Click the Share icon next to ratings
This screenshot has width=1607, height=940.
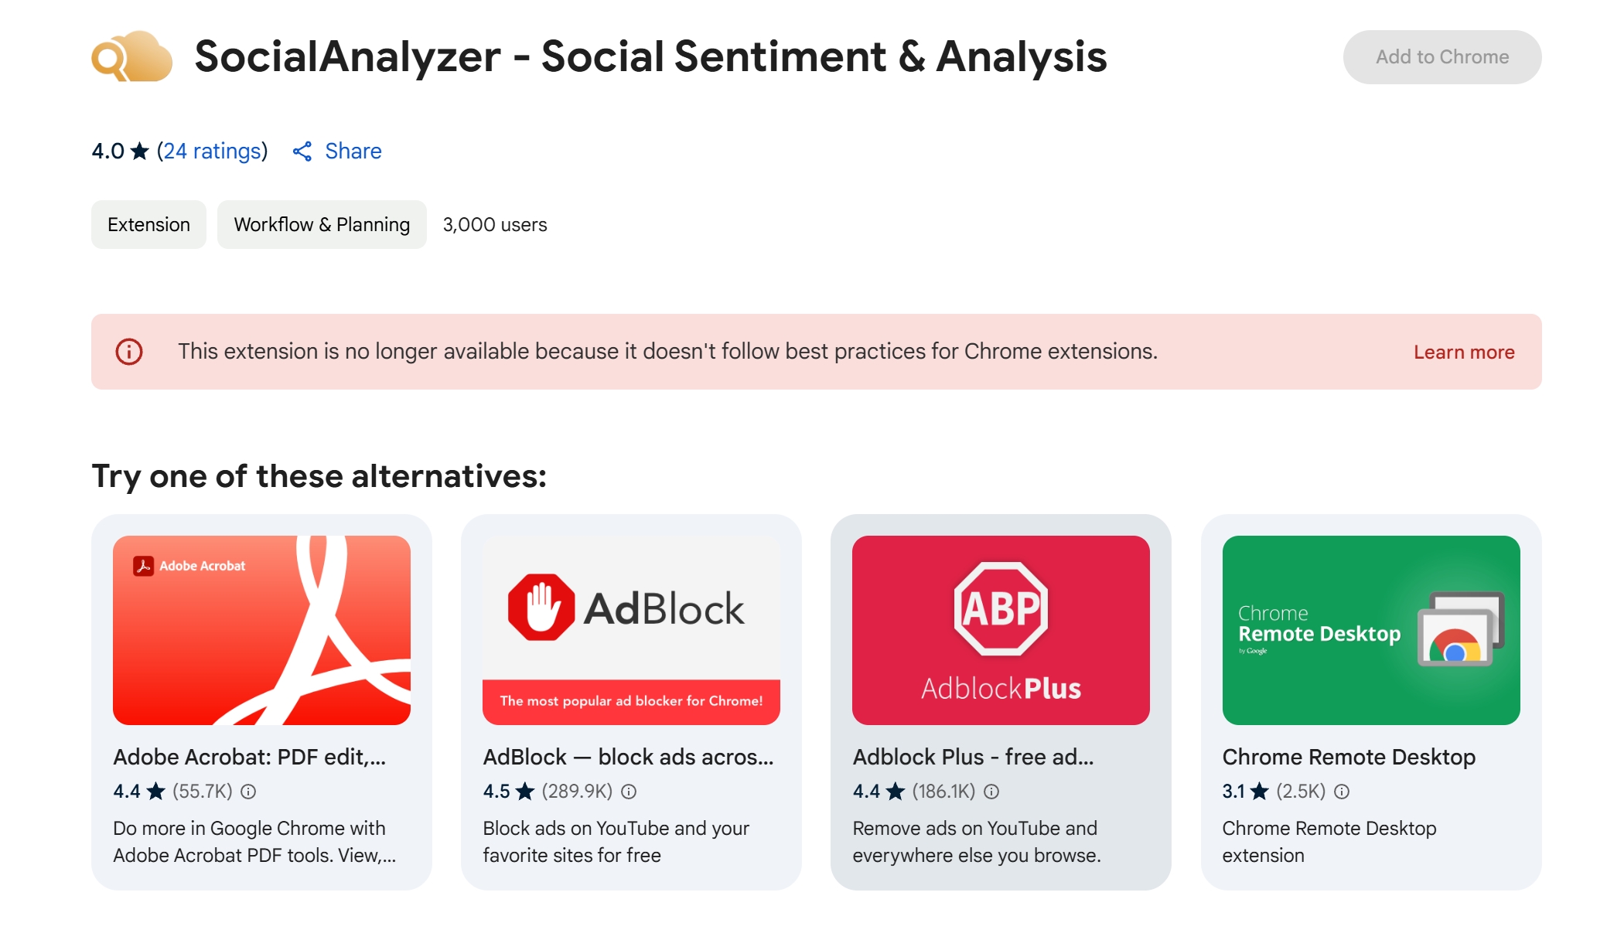(x=303, y=151)
